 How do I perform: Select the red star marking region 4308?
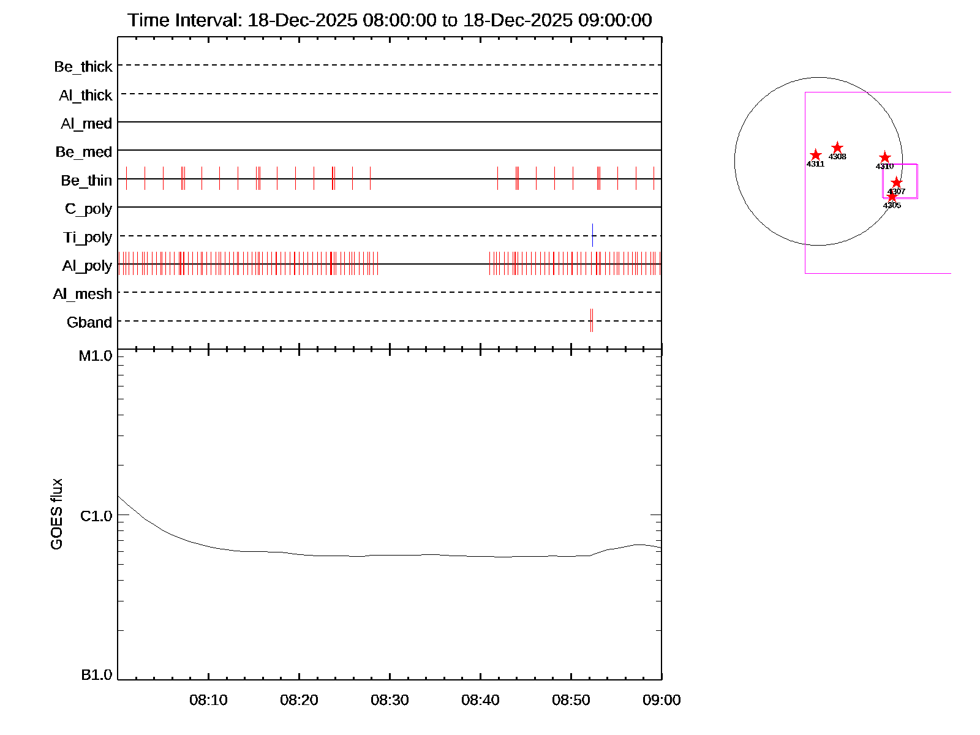(837, 148)
